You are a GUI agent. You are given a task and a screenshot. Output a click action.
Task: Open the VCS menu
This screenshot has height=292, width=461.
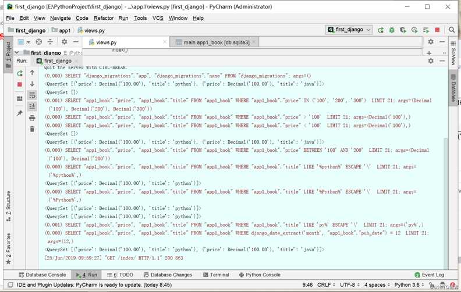158,18
